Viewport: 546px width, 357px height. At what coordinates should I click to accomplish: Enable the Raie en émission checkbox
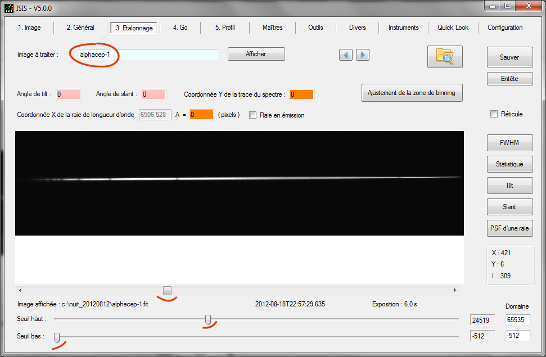(253, 115)
